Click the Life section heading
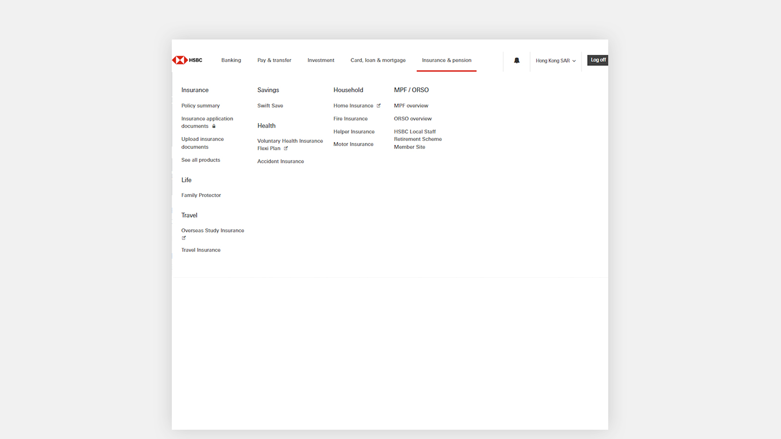Screen dimensions: 781x439 coord(186,180)
